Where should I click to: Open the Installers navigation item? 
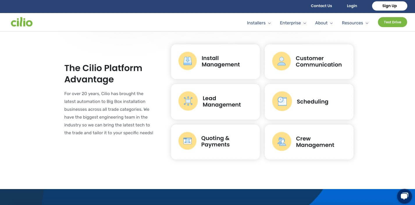256,23
